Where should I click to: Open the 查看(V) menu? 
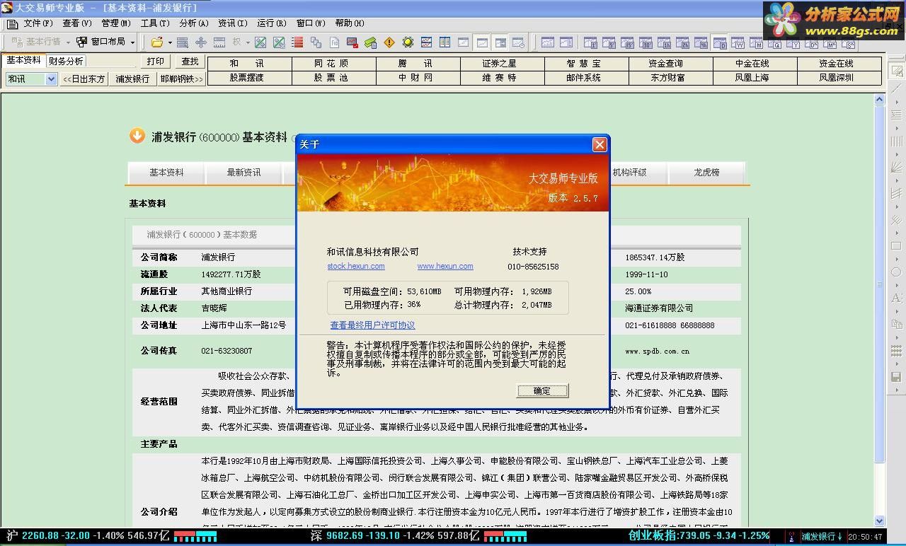click(76, 23)
